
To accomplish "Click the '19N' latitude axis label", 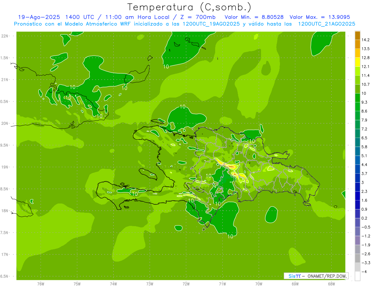I will (4, 167).
